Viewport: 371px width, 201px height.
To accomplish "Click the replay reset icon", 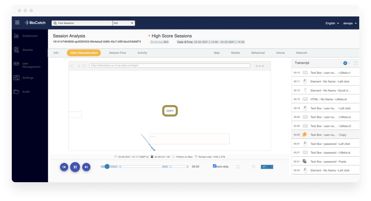I will (x=254, y=167).
